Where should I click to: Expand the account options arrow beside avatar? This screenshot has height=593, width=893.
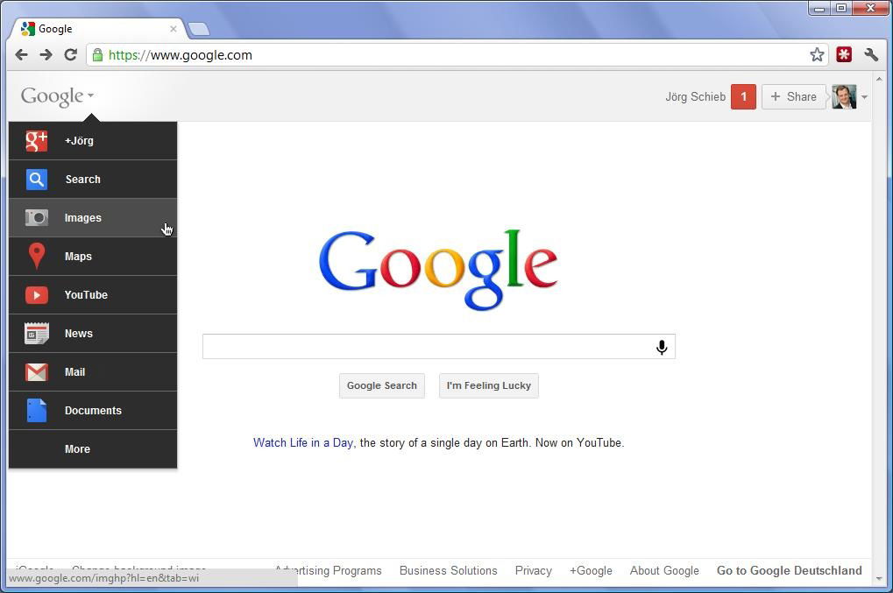tap(865, 97)
